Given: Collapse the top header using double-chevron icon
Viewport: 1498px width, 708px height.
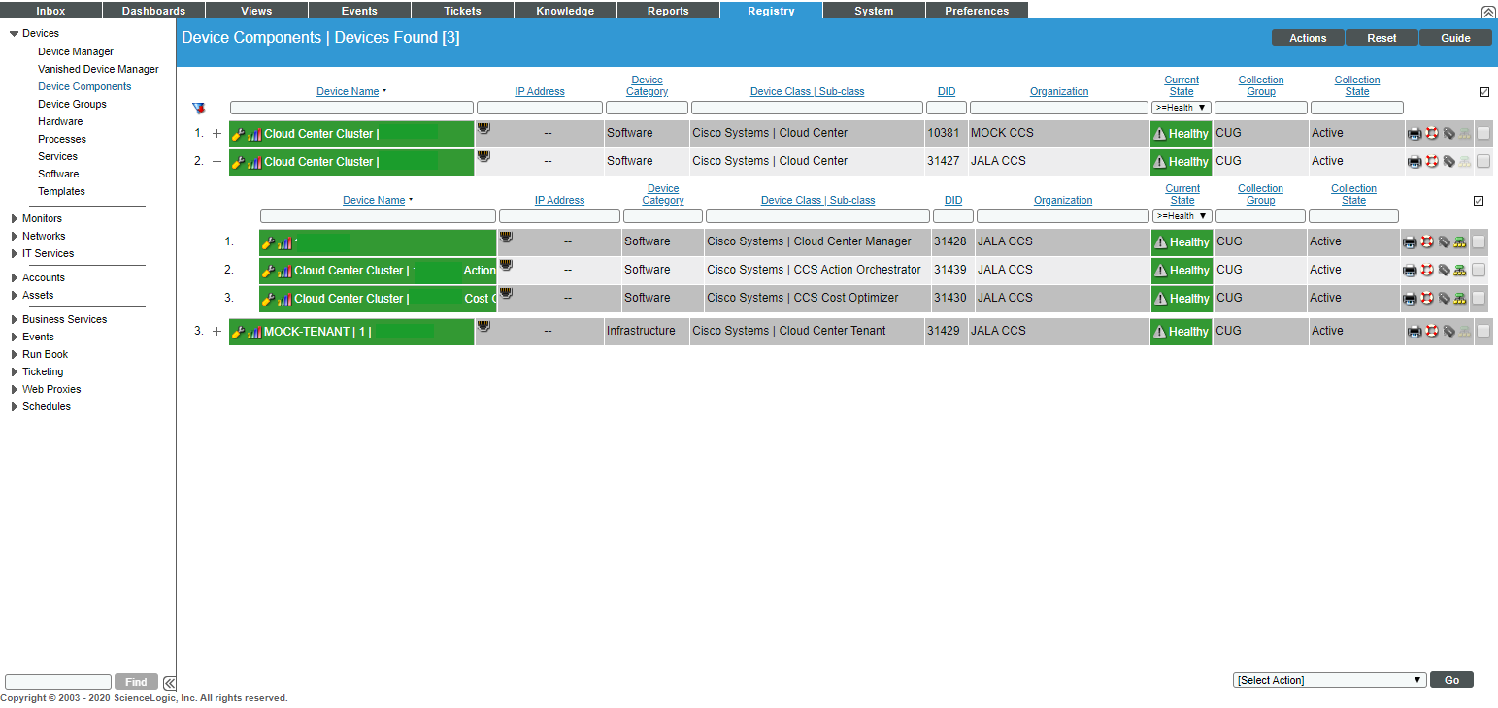Looking at the screenshot, I should click(1488, 12).
